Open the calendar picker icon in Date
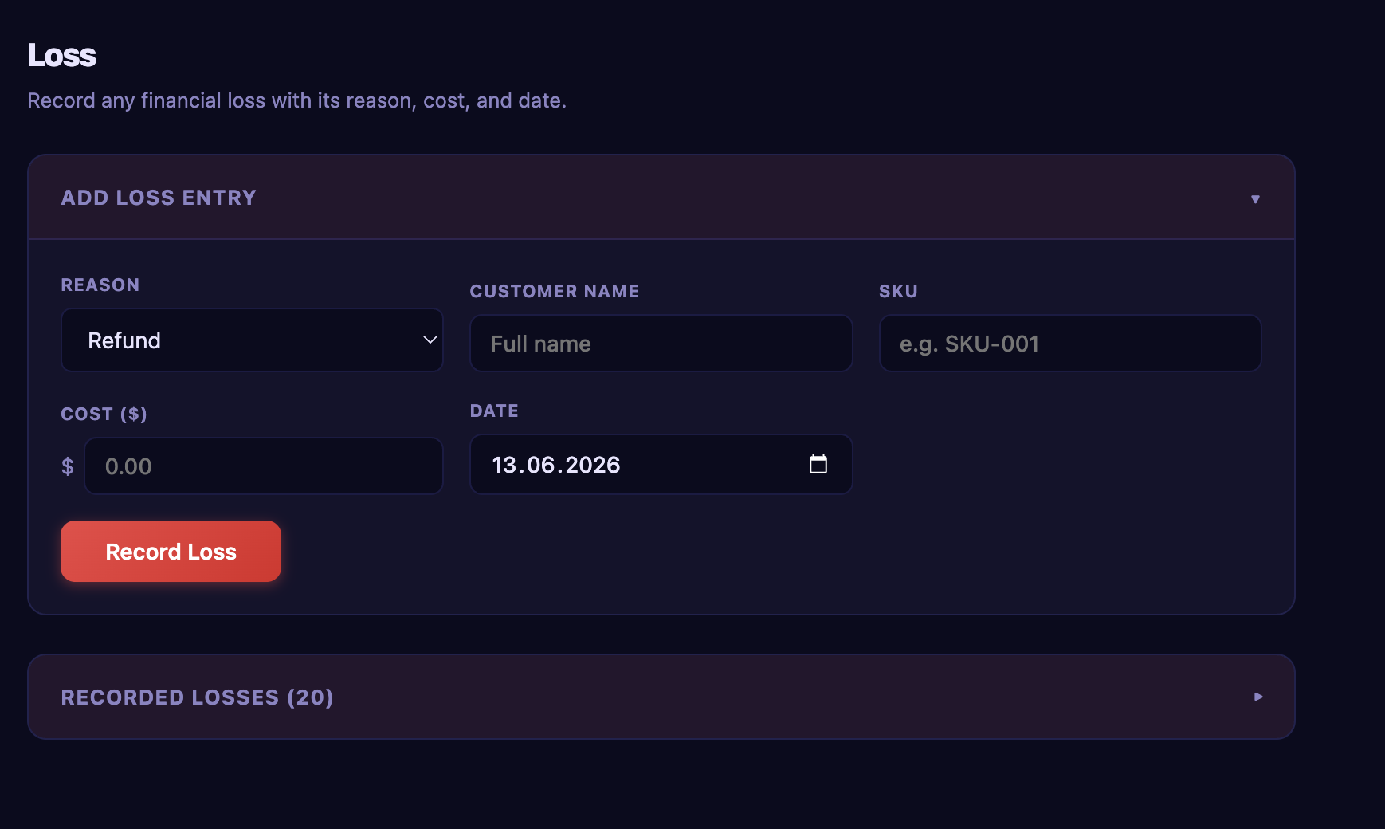 click(x=818, y=464)
